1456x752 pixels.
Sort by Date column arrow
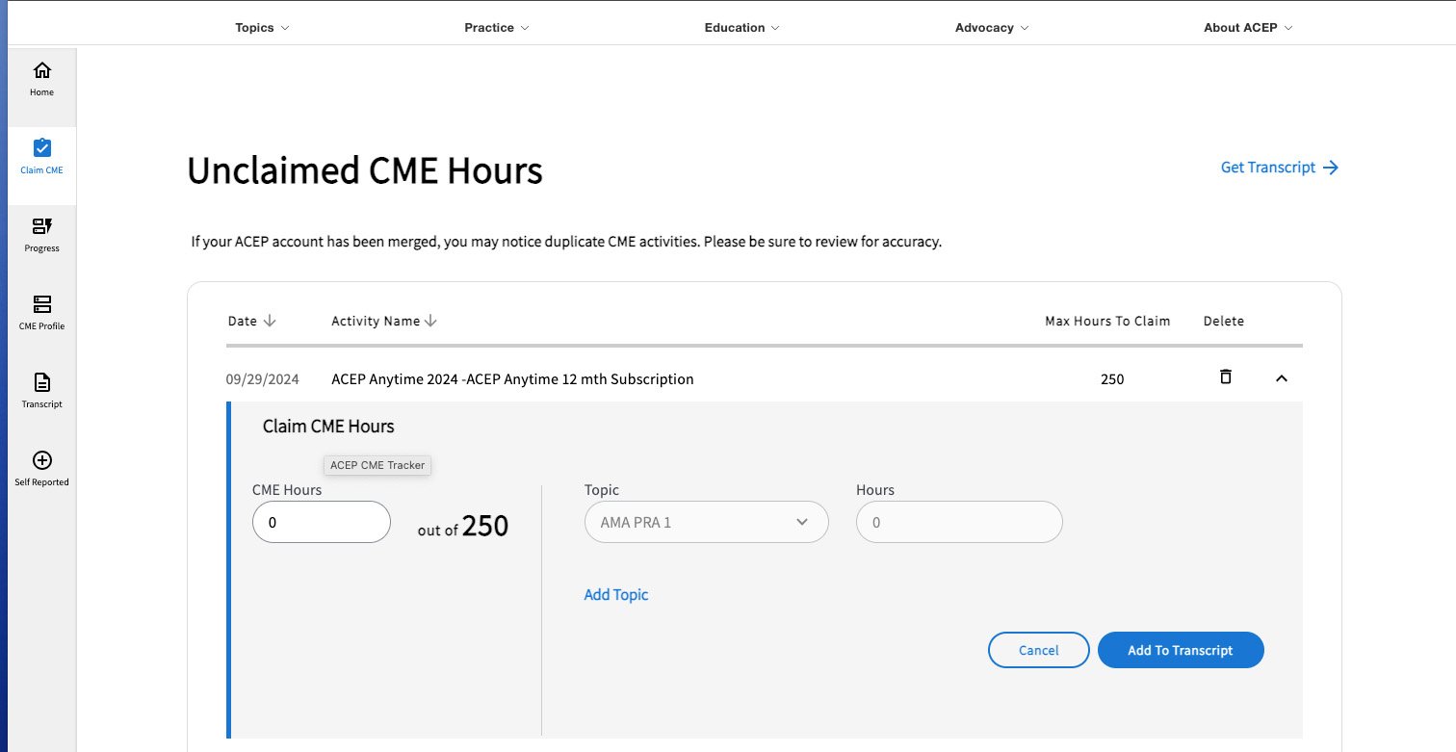(270, 321)
